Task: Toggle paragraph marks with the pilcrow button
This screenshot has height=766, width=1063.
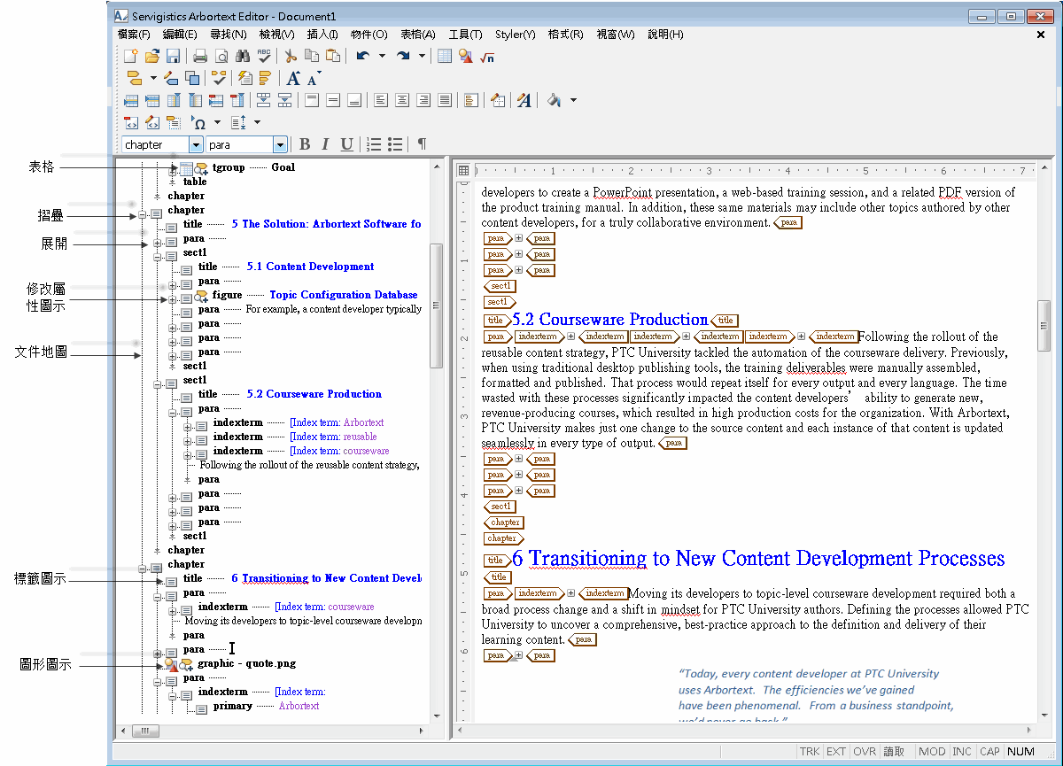Action: click(x=422, y=144)
